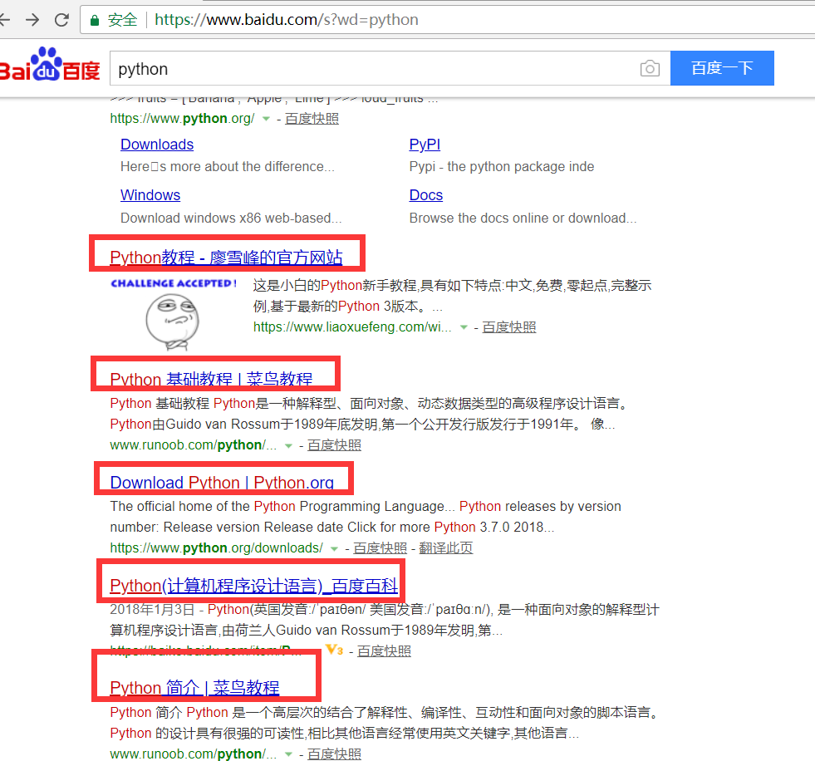Viewport: 815px width, 761px height.
Task: Expand dropdown arrow next to https://www.python.org/
Action: (266, 119)
